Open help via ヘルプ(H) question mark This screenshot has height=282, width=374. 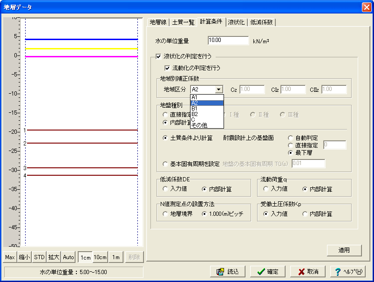pos(348,271)
